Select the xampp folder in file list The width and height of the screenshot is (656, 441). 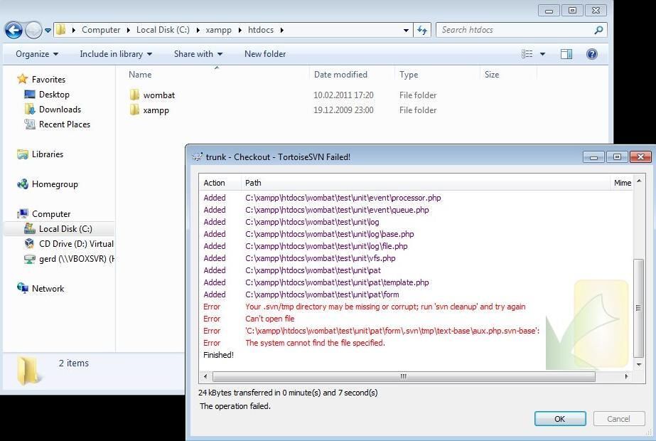tap(156, 110)
